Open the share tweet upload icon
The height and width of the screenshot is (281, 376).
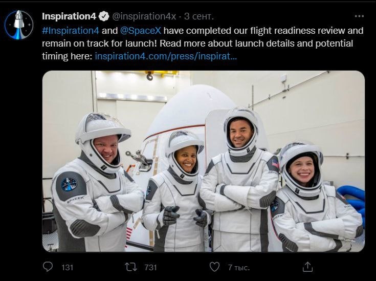point(307,267)
